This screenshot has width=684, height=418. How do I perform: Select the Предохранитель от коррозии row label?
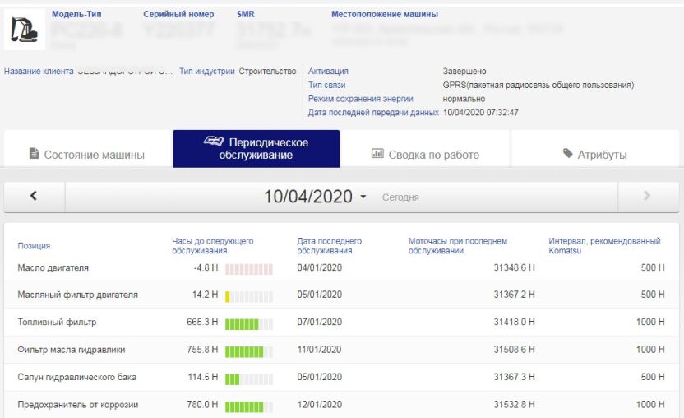(77, 405)
